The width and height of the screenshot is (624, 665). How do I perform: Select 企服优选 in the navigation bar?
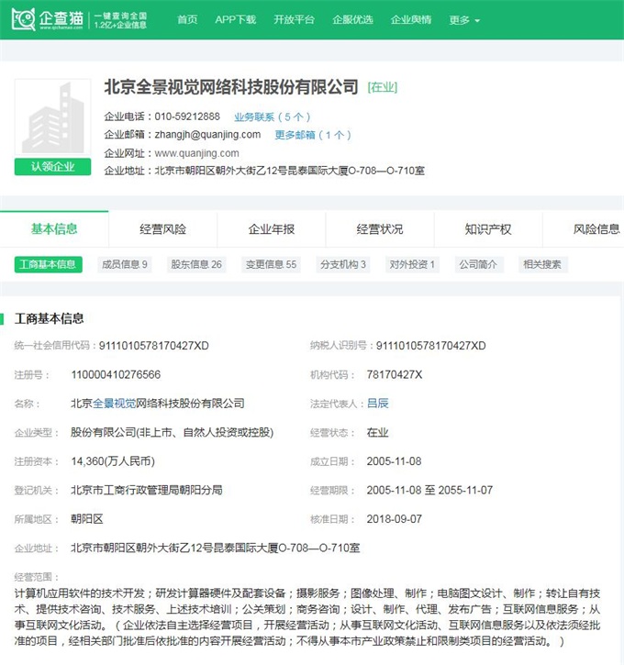point(352,19)
